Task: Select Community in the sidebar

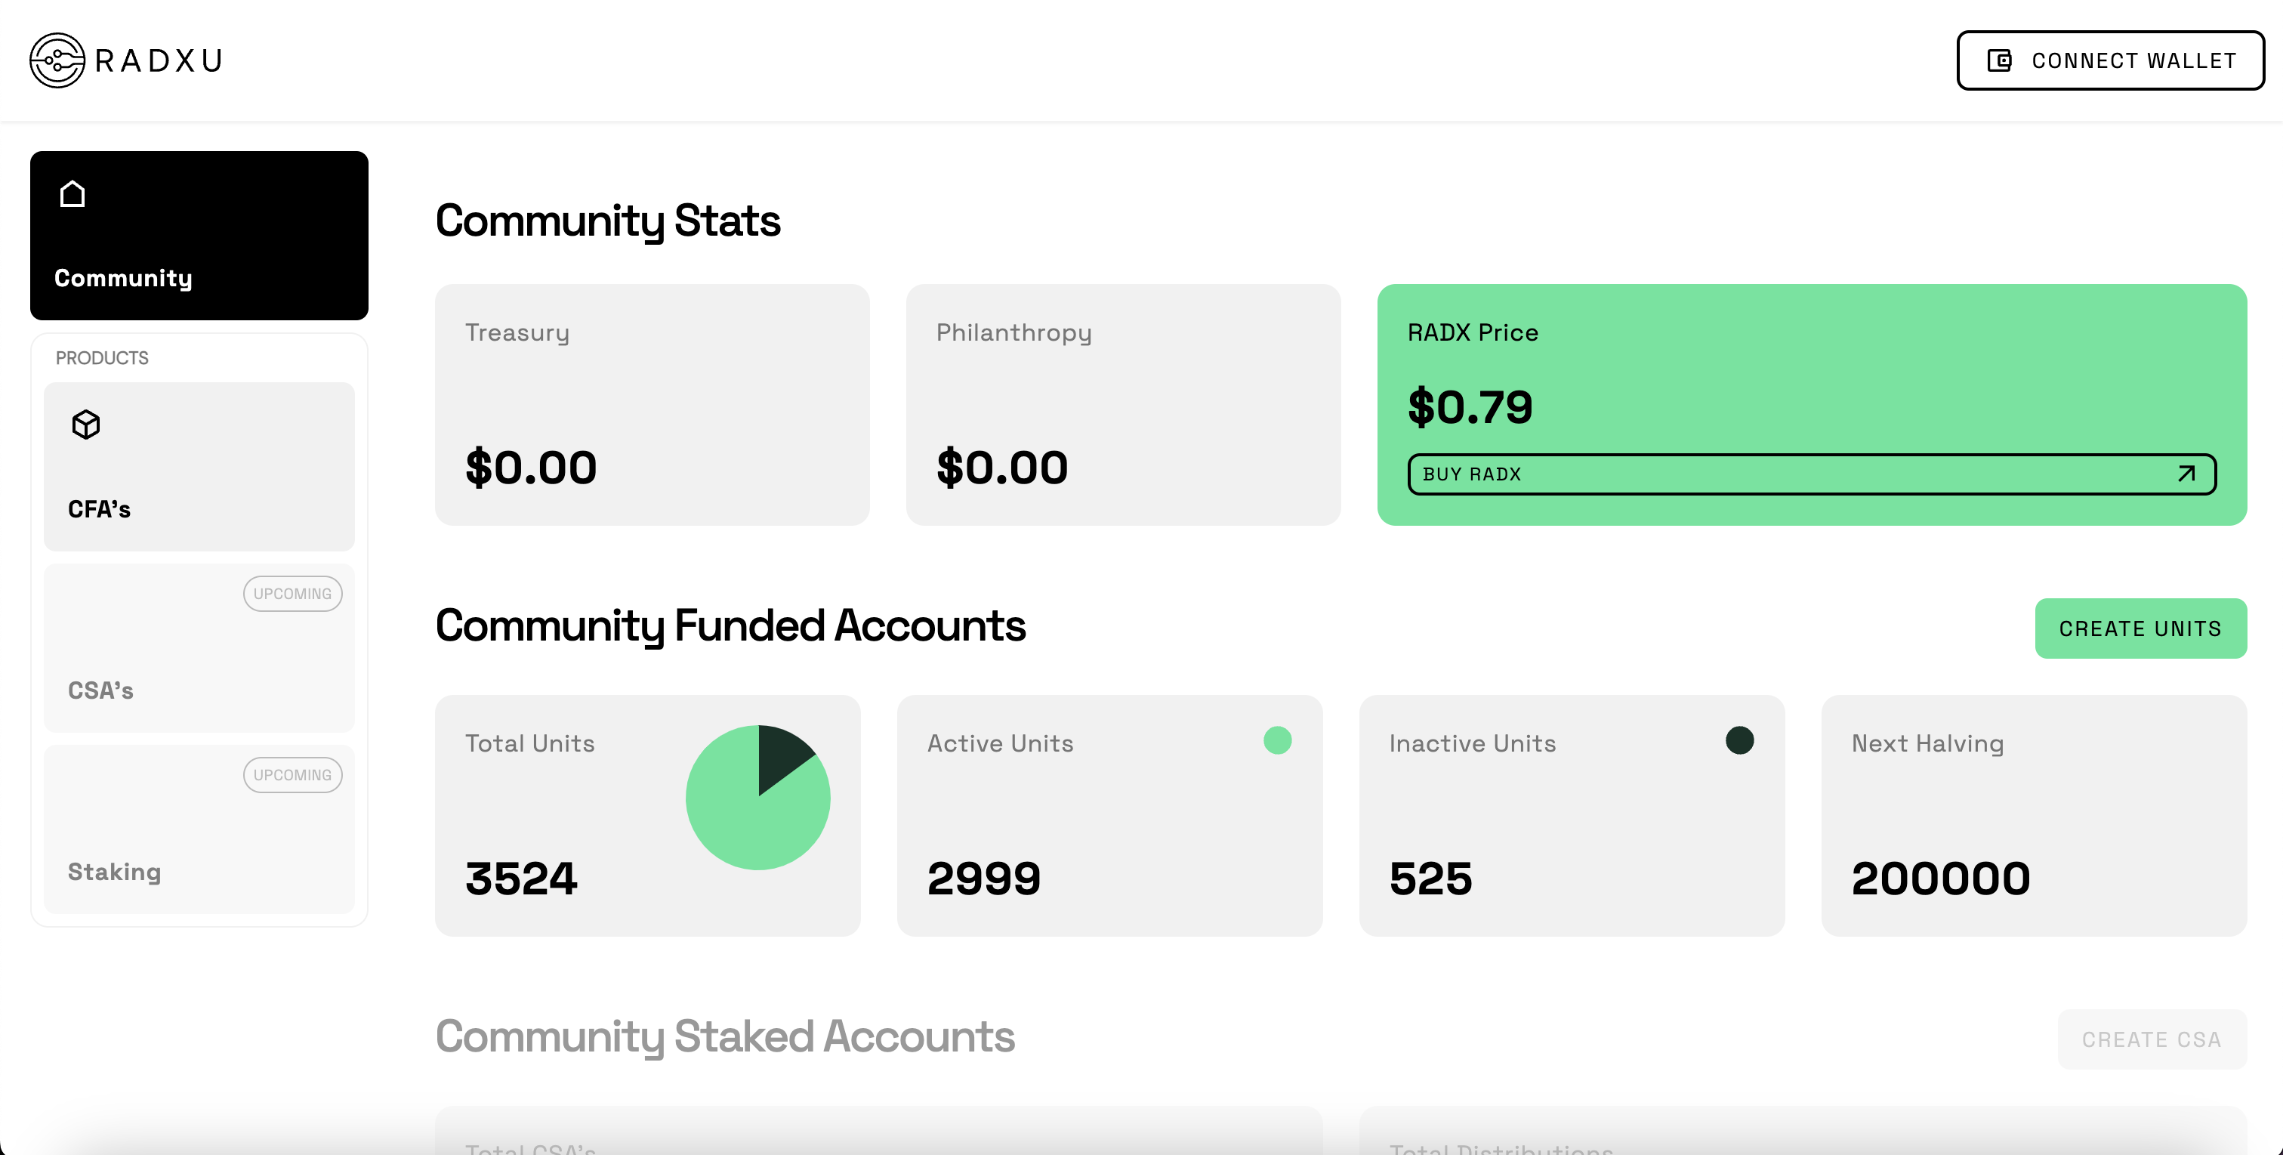Action: tap(199, 235)
